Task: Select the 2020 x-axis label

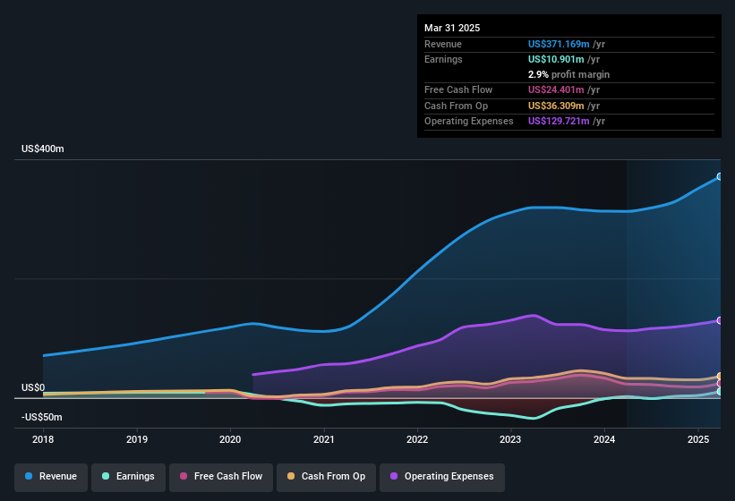Action: (x=230, y=439)
